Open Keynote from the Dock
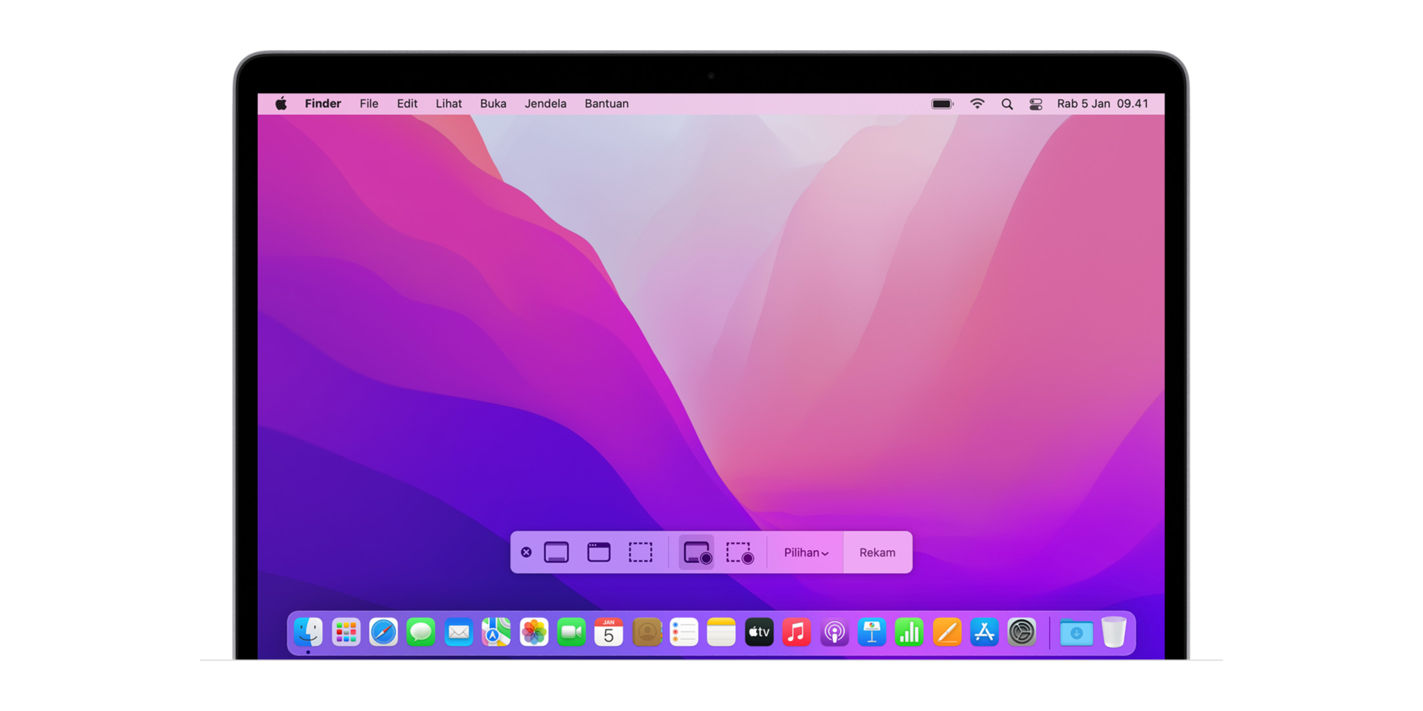Image resolution: width=1423 pixels, height=711 pixels. (872, 632)
